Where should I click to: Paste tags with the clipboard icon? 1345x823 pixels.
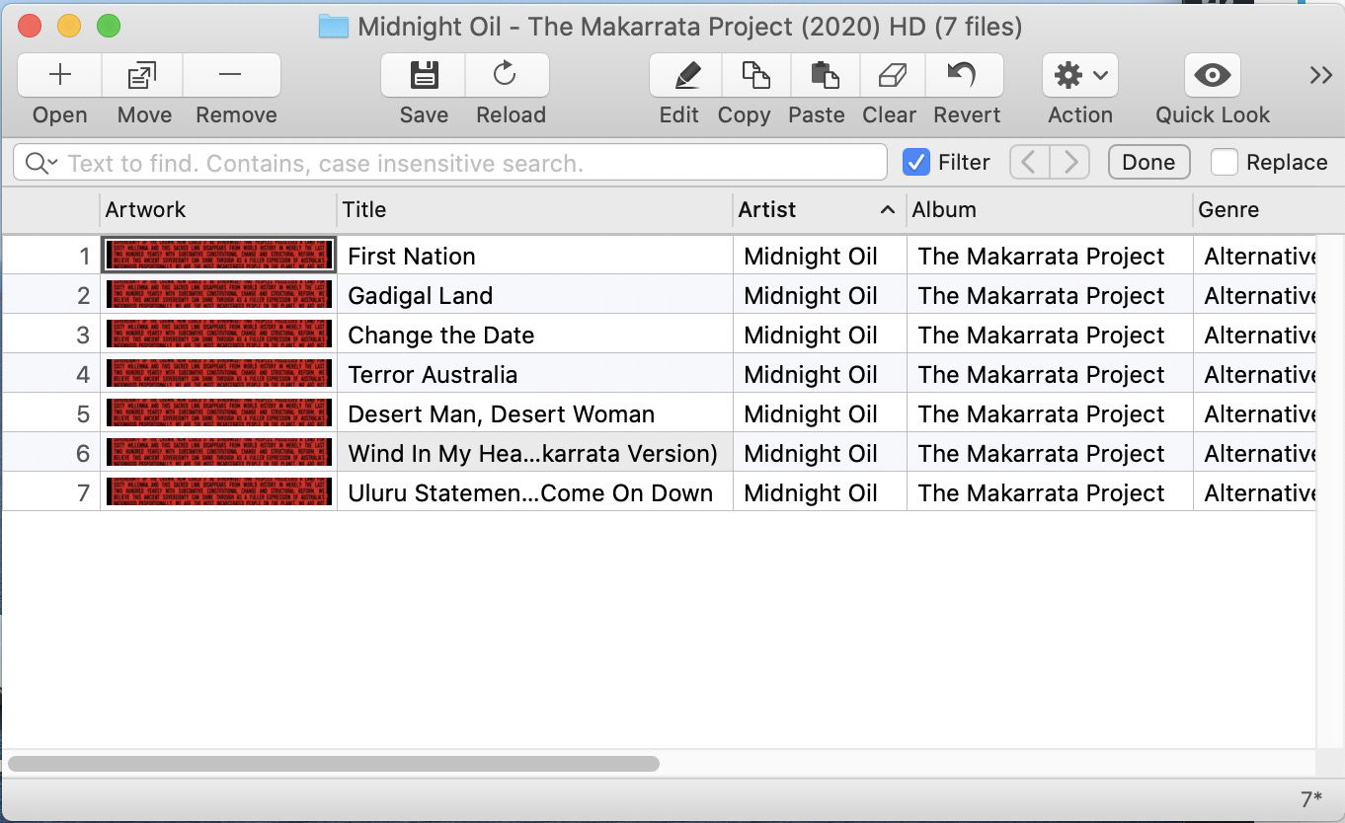point(825,75)
